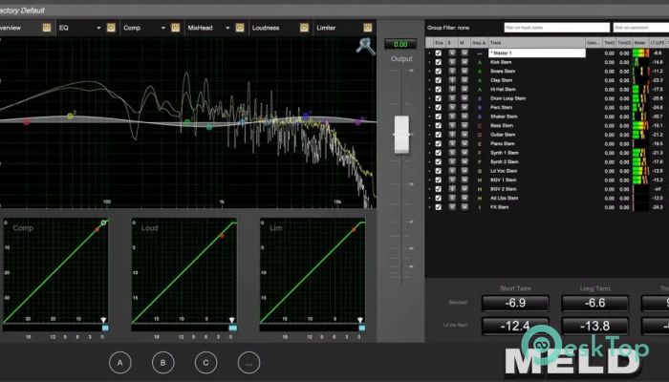Expand the Guitar Stem row arrow
The height and width of the screenshot is (382, 669).
pos(429,135)
